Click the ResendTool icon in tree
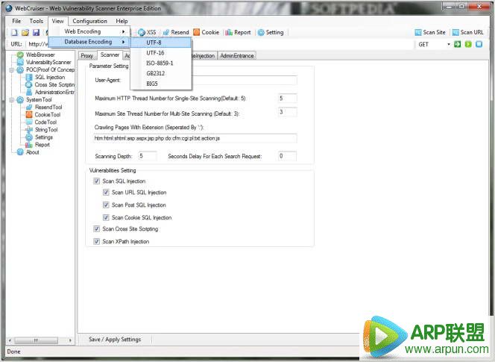This screenshot has height=362, width=495. pyautogui.click(x=29, y=107)
